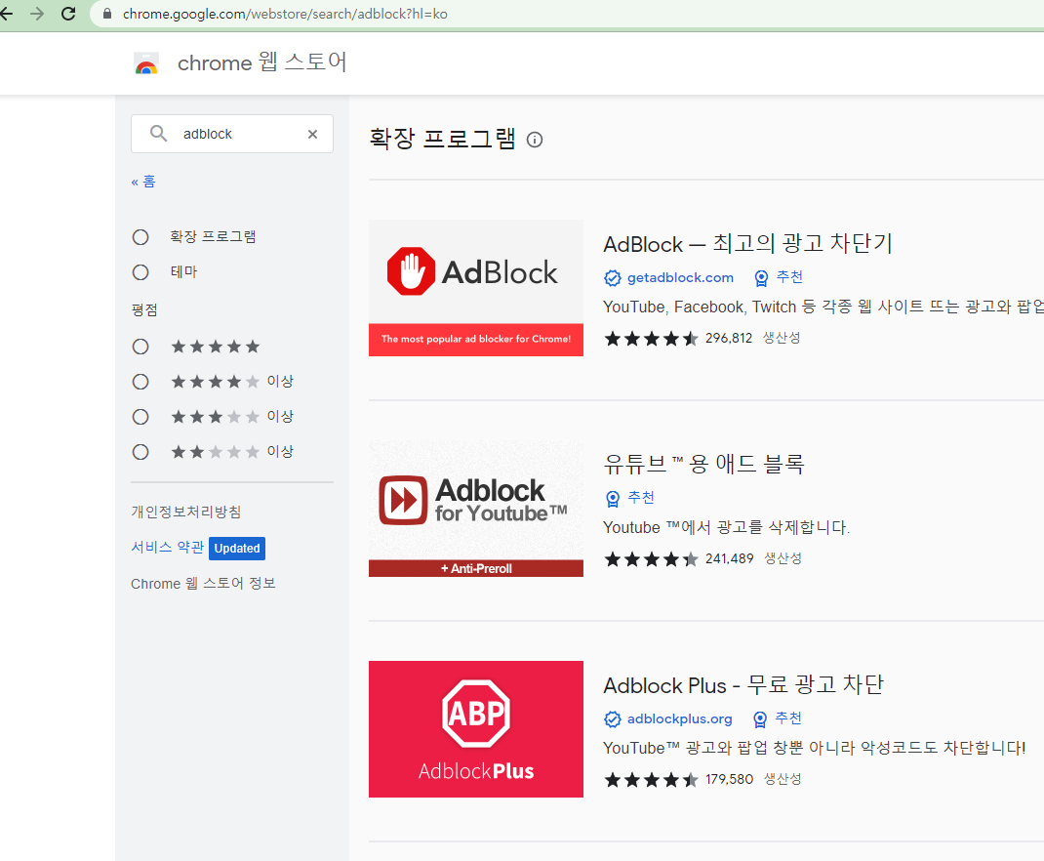Open the AdBlock extension thumbnail

(x=476, y=288)
